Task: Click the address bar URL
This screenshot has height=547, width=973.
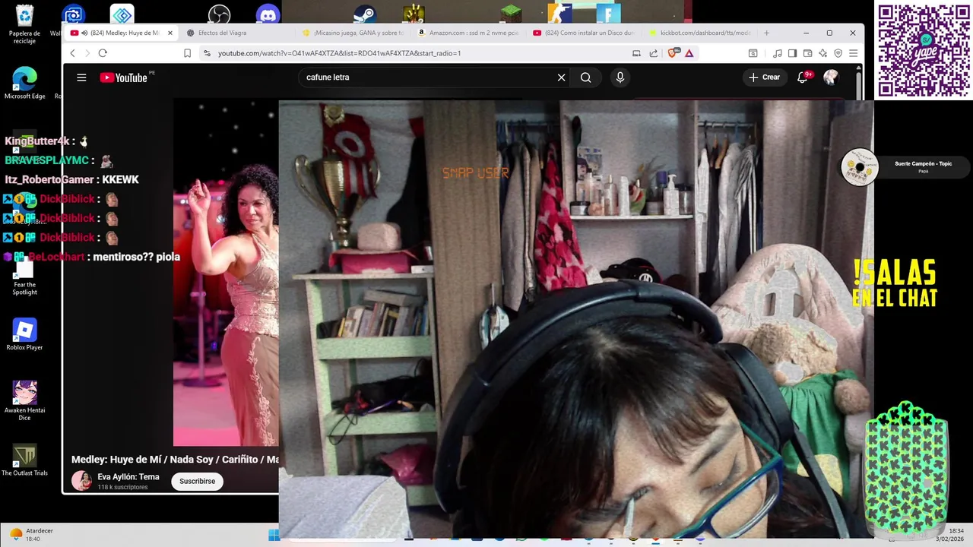Action: pyautogui.click(x=339, y=53)
